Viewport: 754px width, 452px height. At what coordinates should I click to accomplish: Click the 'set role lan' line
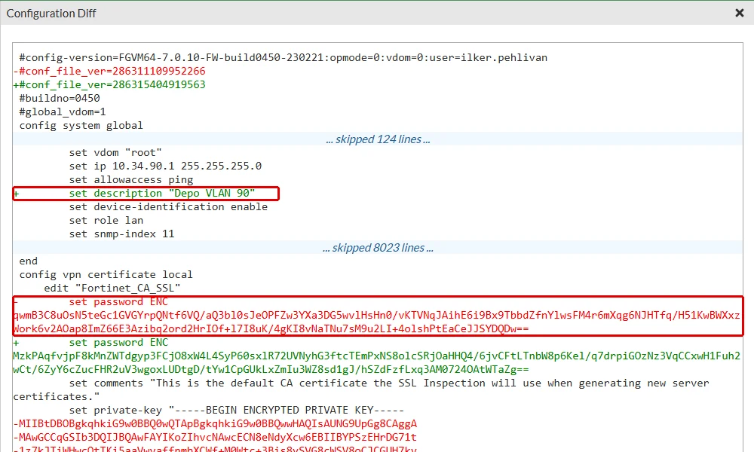(x=106, y=221)
